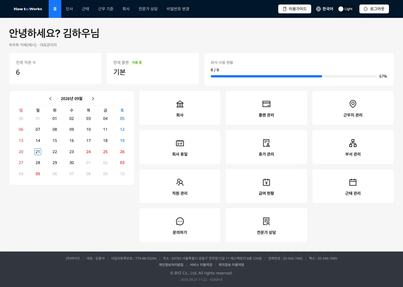Screen dimensions: 403x287
Task: Go to previous month in calendar
Action: (x=50, y=99)
